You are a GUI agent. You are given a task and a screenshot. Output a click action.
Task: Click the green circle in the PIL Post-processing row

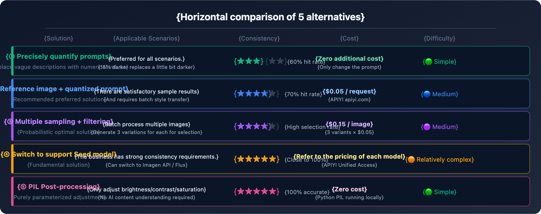pyautogui.click(x=428, y=192)
